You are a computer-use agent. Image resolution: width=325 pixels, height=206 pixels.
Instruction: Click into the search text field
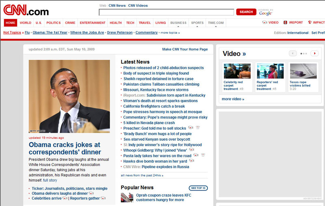(166, 12)
